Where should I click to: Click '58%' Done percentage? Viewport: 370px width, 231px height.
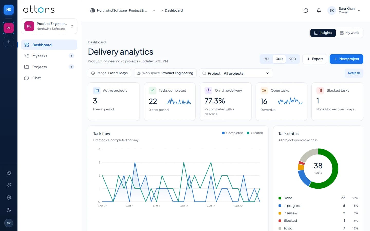[x=355, y=198]
